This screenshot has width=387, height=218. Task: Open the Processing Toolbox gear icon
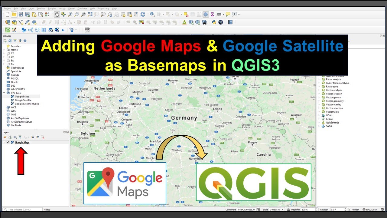point(206,14)
